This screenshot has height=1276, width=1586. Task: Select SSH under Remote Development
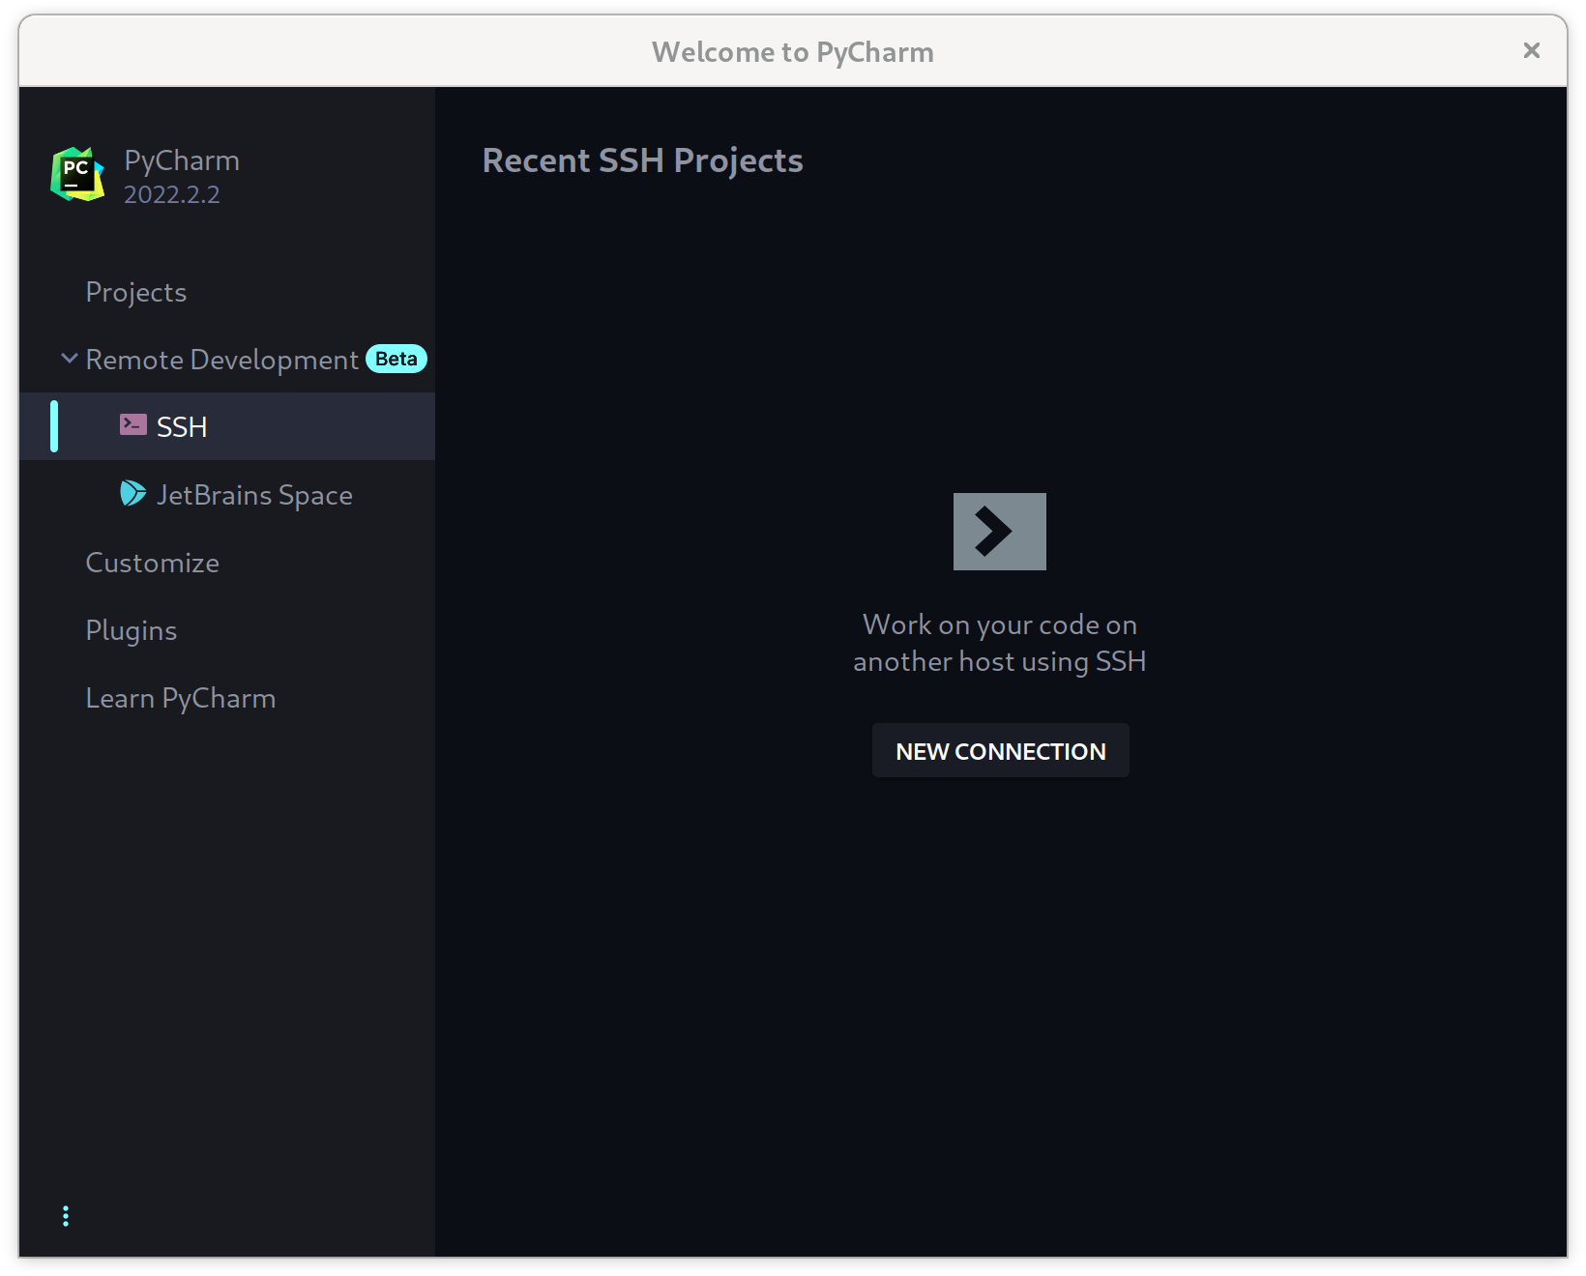181,426
